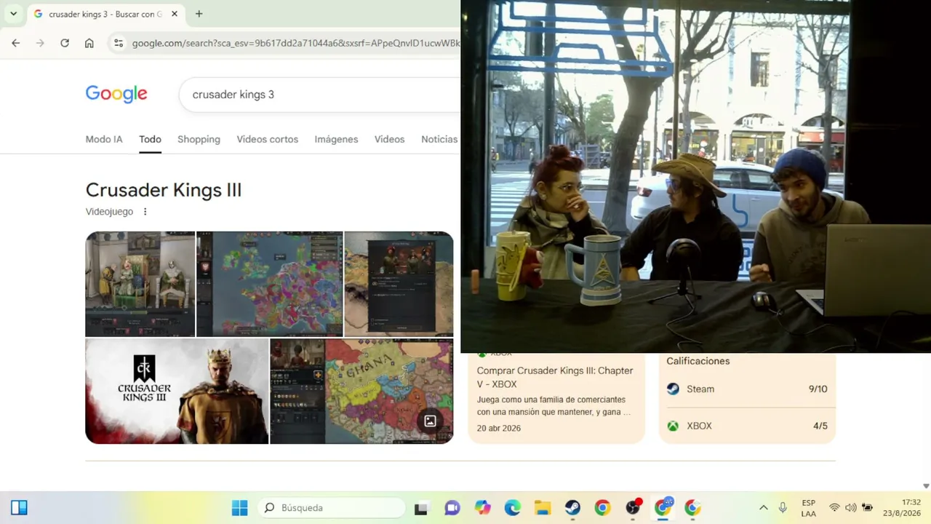The width and height of the screenshot is (931, 524).
Task: Open the Steam rating row
Action: (747, 389)
